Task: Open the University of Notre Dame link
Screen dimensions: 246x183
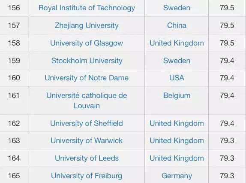Action: tap(87, 78)
